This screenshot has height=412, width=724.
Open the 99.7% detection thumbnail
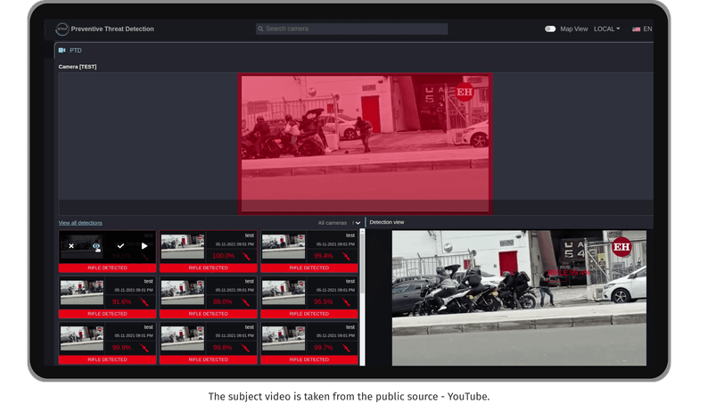[x=284, y=338]
